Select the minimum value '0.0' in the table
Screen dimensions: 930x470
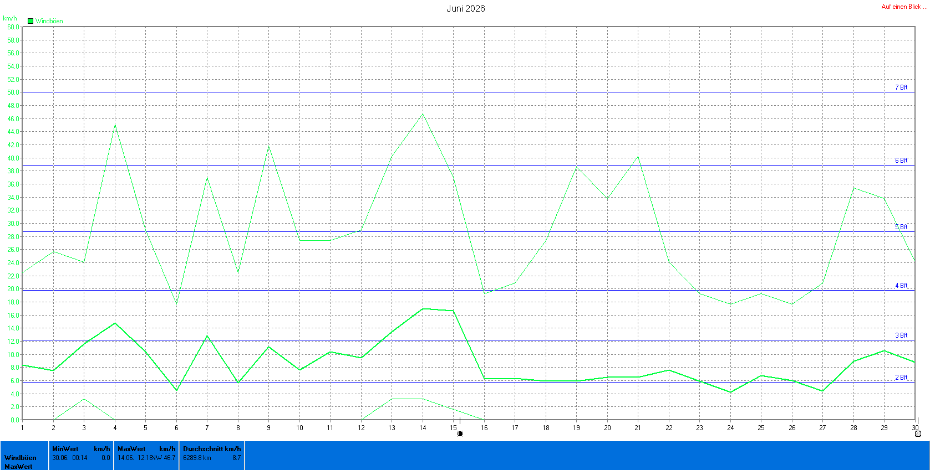point(105,458)
